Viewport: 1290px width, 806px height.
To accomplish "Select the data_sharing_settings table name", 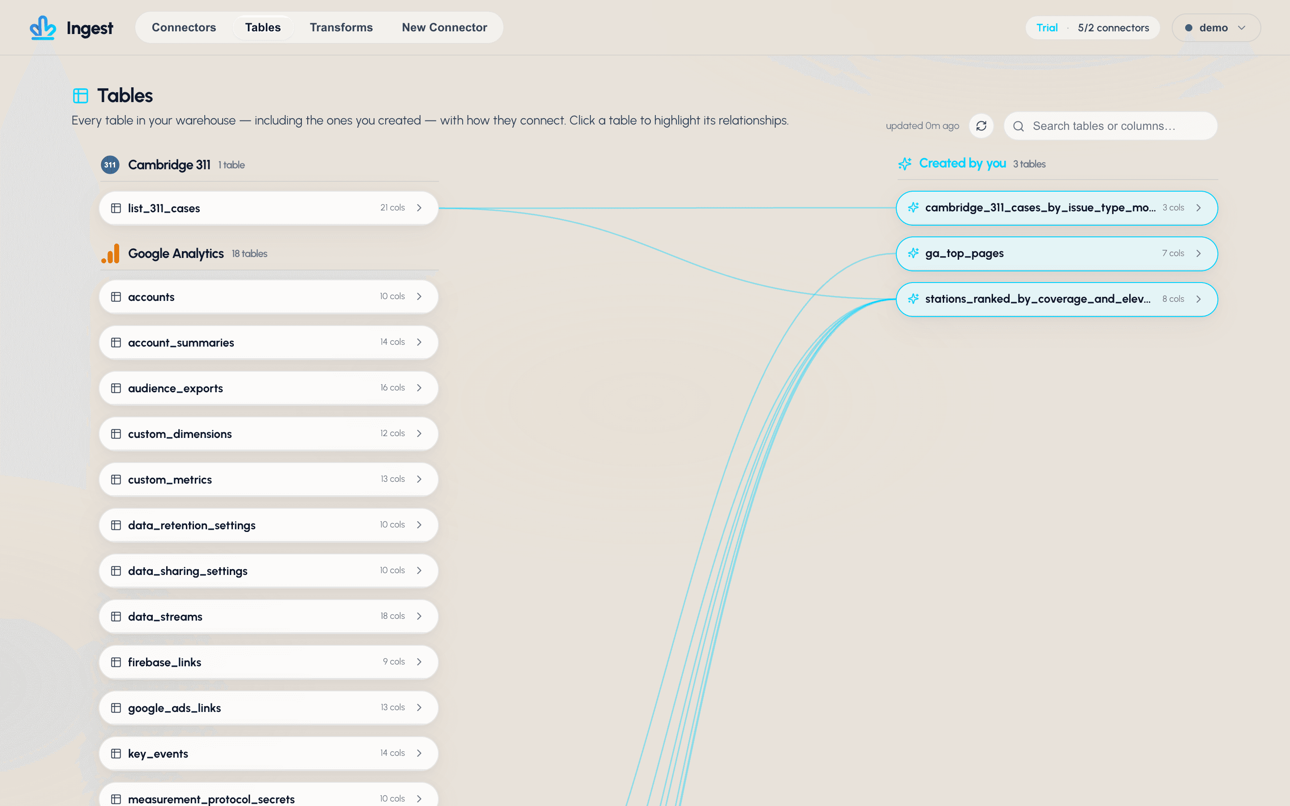I will point(188,571).
